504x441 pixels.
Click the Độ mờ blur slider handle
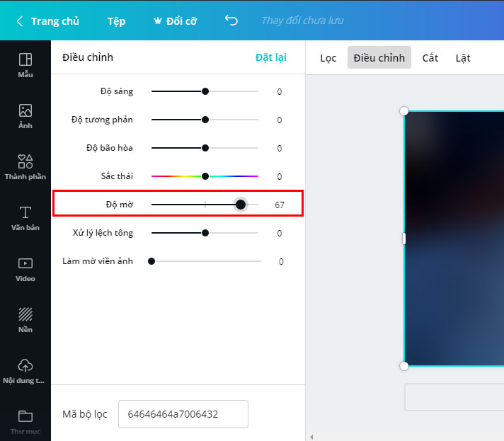click(x=241, y=205)
